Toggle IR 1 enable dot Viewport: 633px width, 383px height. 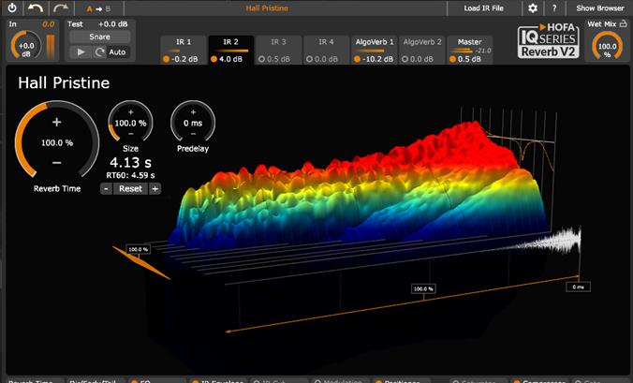[166, 59]
